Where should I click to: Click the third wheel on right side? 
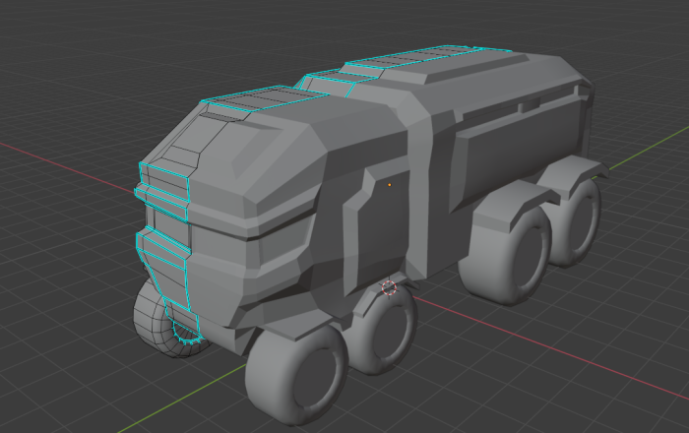pos(517,254)
